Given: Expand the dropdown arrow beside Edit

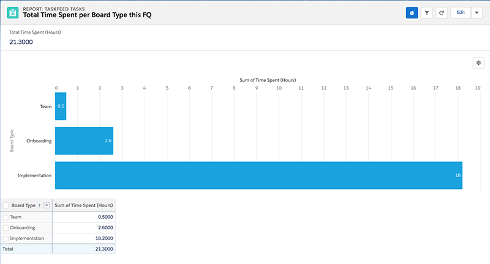Looking at the screenshot, I should (476, 12).
